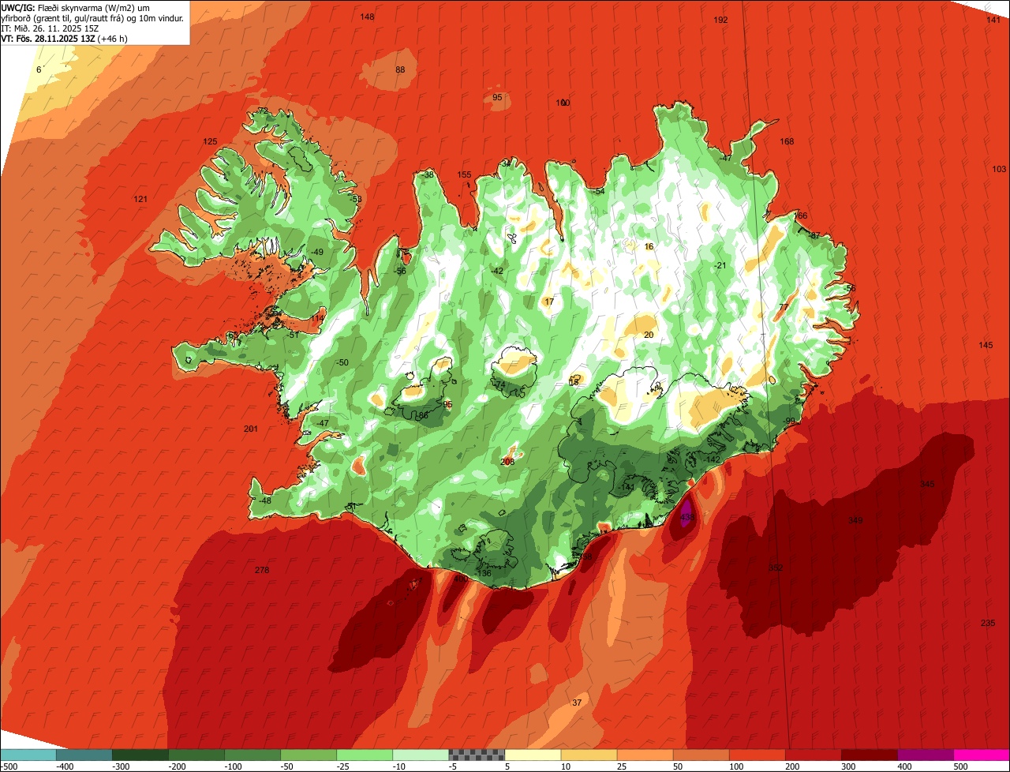
Task: Click the legend swatch between -300 and -200
Action: click(140, 755)
